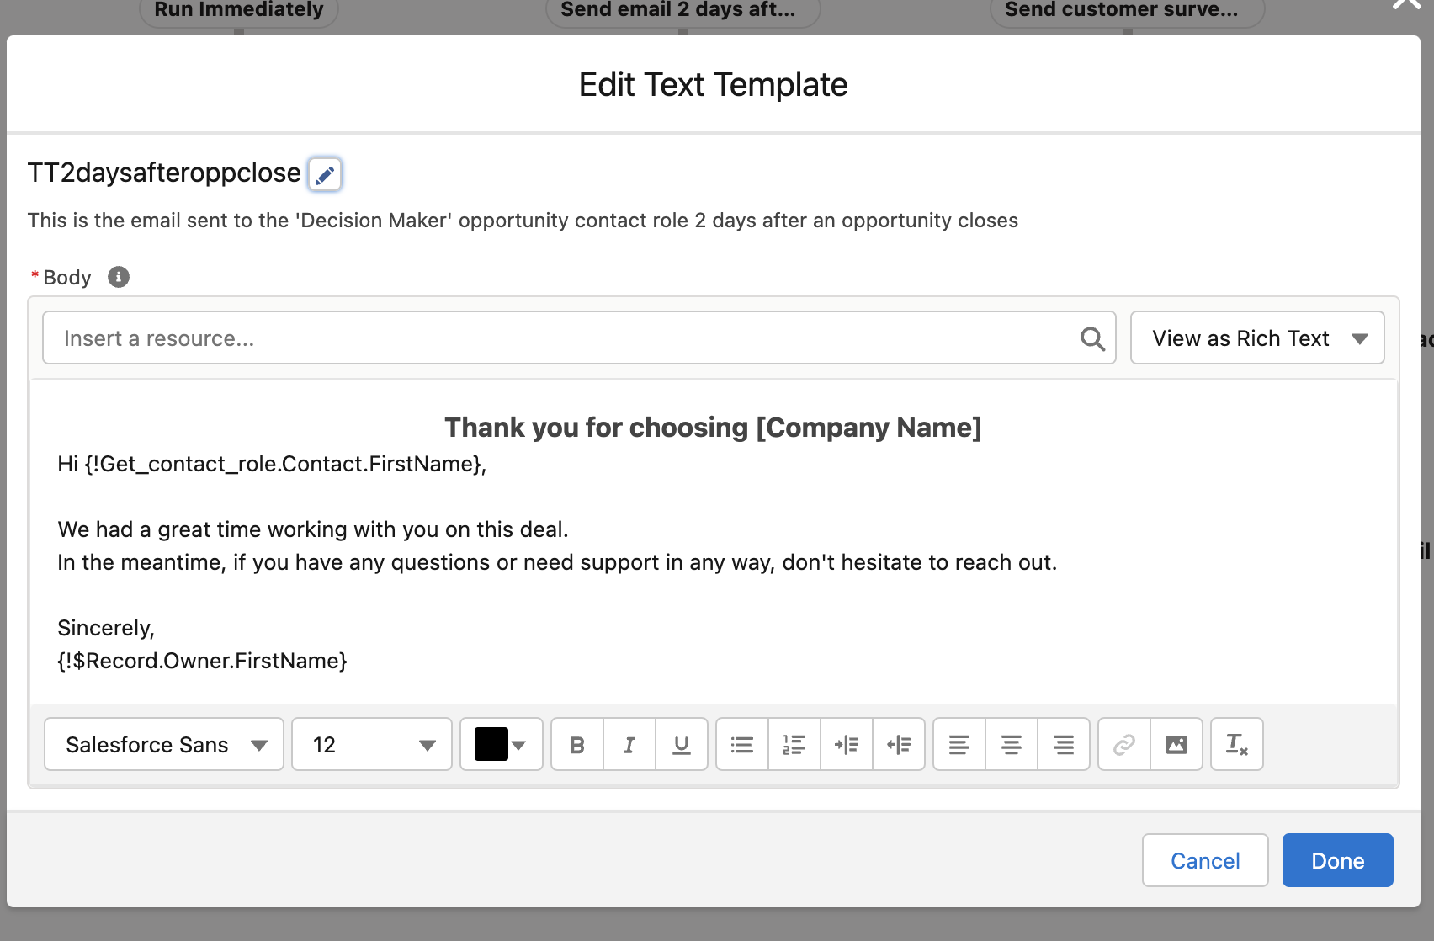Insert an image into the body
1434x941 pixels.
(1176, 745)
